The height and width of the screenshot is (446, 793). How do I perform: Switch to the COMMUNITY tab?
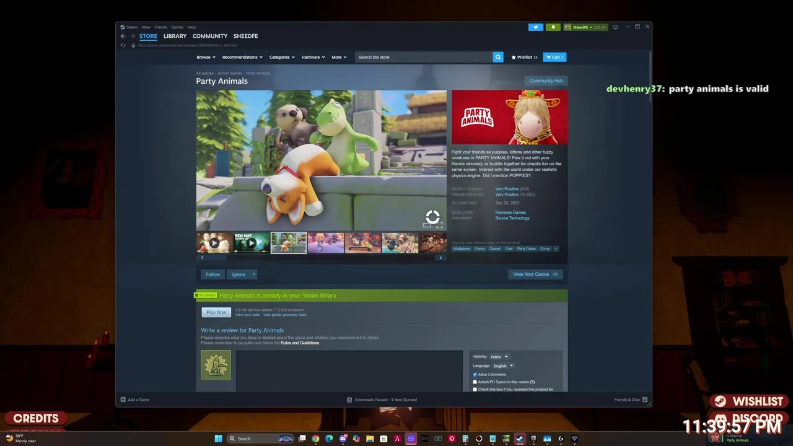point(210,36)
